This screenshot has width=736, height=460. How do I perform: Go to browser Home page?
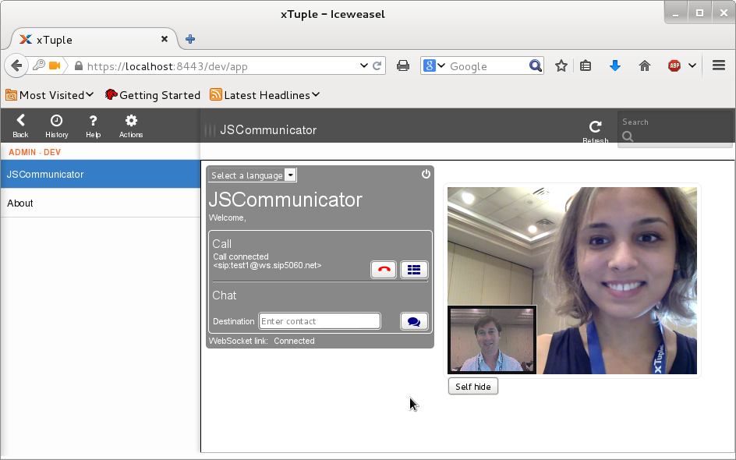coord(645,65)
